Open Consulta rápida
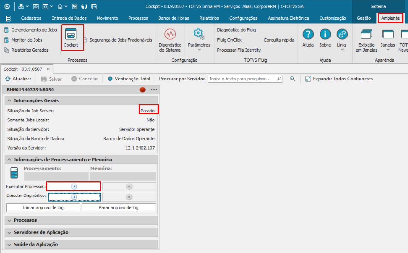Viewport: 408px width, 253px height. [x=279, y=40]
